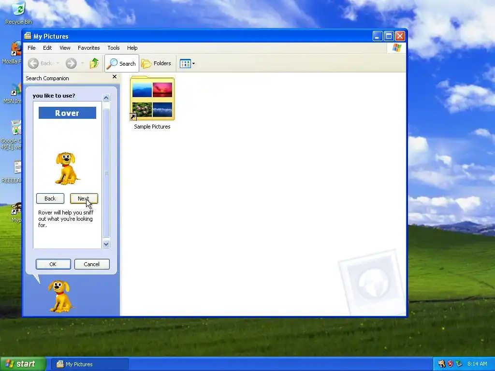Open Forward history dropdown arrow
This screenshot has height=371, width=495.
[82, 63]
